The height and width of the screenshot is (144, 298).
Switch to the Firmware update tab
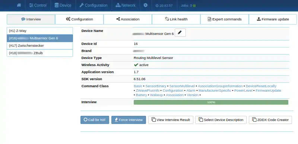pos(273,19)
